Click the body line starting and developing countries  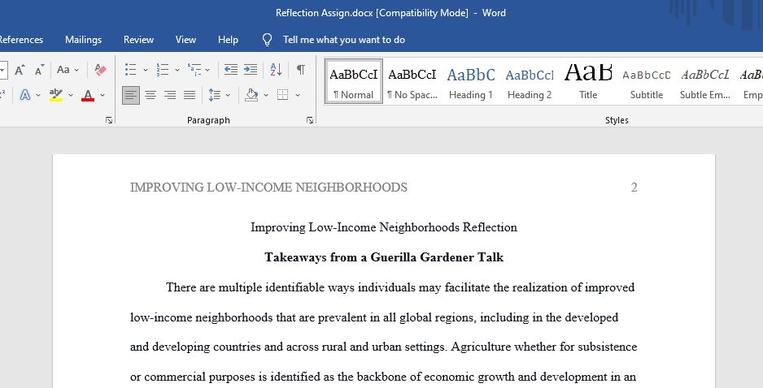(383, 347)
